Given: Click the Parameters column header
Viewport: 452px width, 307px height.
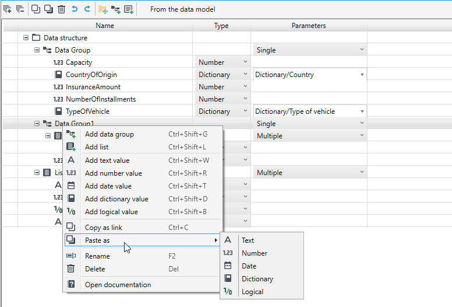Looking at the screenshot, I should pos(309,26).
